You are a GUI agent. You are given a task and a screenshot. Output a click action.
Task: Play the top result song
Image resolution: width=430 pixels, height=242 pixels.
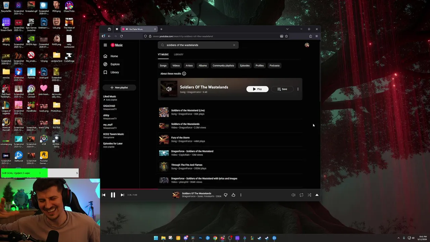tap(257, 89)
